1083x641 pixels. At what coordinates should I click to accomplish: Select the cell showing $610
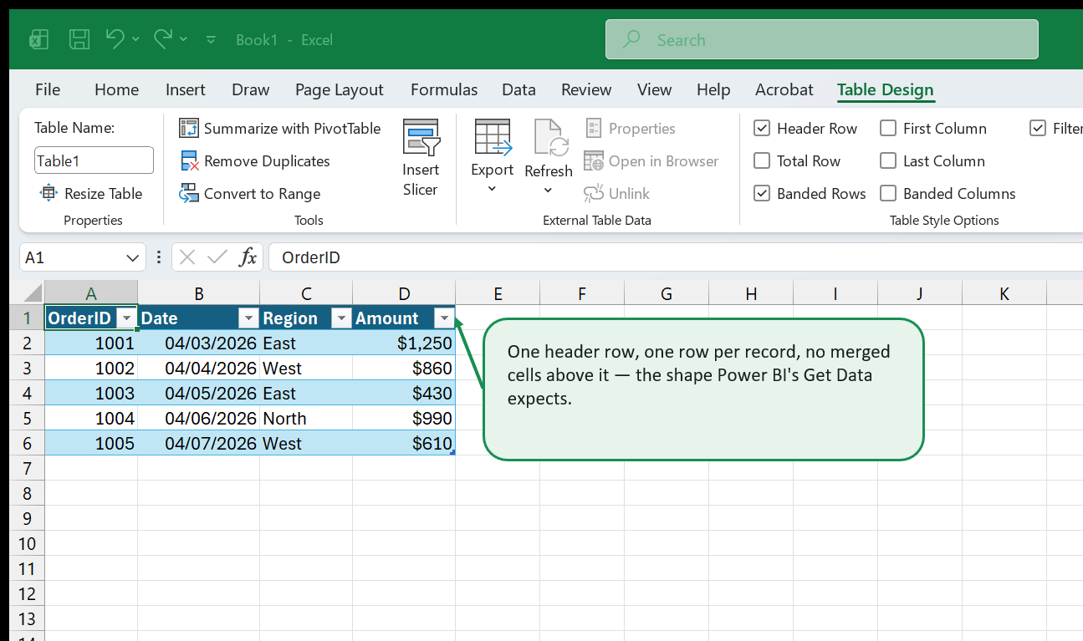(x=404, y=443)
